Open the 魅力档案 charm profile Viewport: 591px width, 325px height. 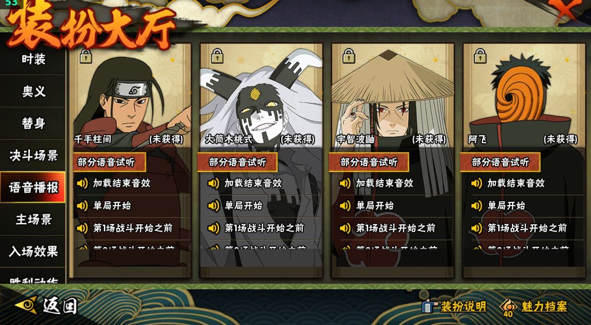[534, 307]
